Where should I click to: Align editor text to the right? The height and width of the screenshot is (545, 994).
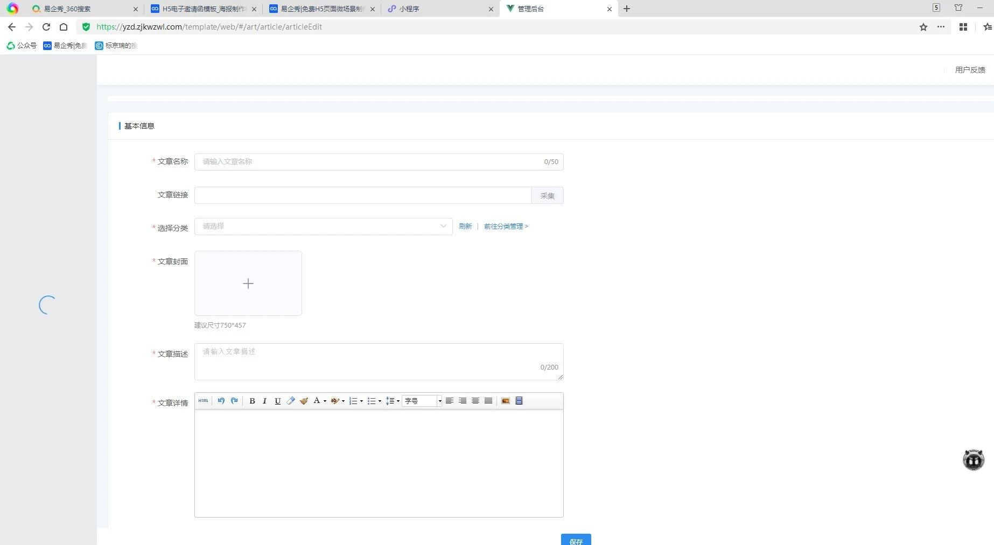tap(462, 401)
